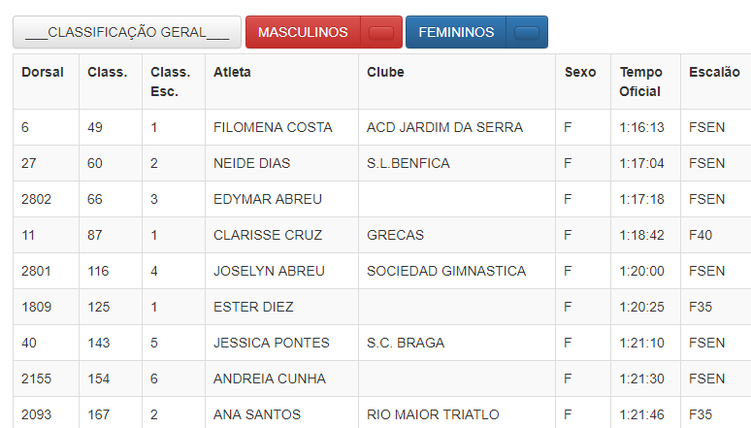Viewport: 751px width, 428px height.
Task: Sort by the Dorsal column header
Action: (x=43, y=72)
